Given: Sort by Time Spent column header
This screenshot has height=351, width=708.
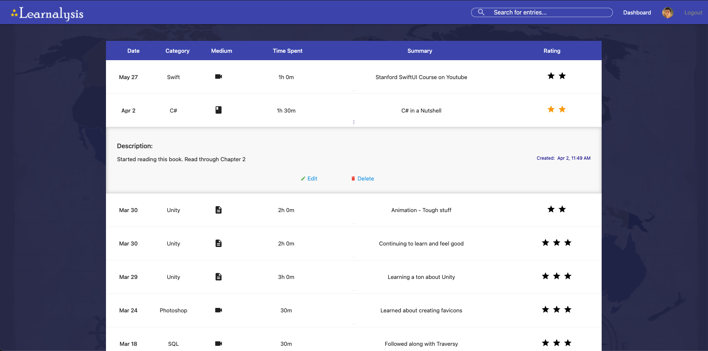Looking at the screenshot, I should click(x=287, y=51).
